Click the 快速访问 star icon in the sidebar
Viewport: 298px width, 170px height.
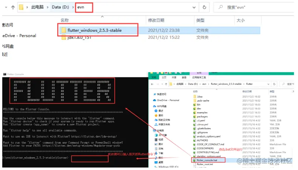[x=155, y=94]
